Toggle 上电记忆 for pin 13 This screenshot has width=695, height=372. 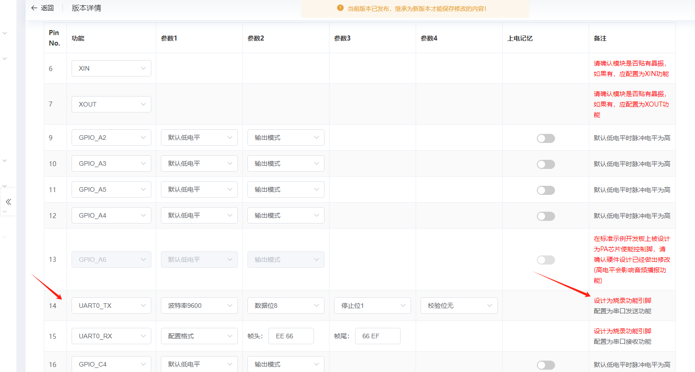tap(546, 260)
